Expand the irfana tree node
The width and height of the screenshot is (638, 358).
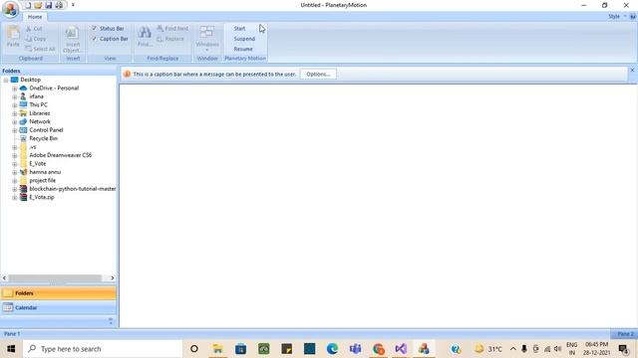click(15, 96)
